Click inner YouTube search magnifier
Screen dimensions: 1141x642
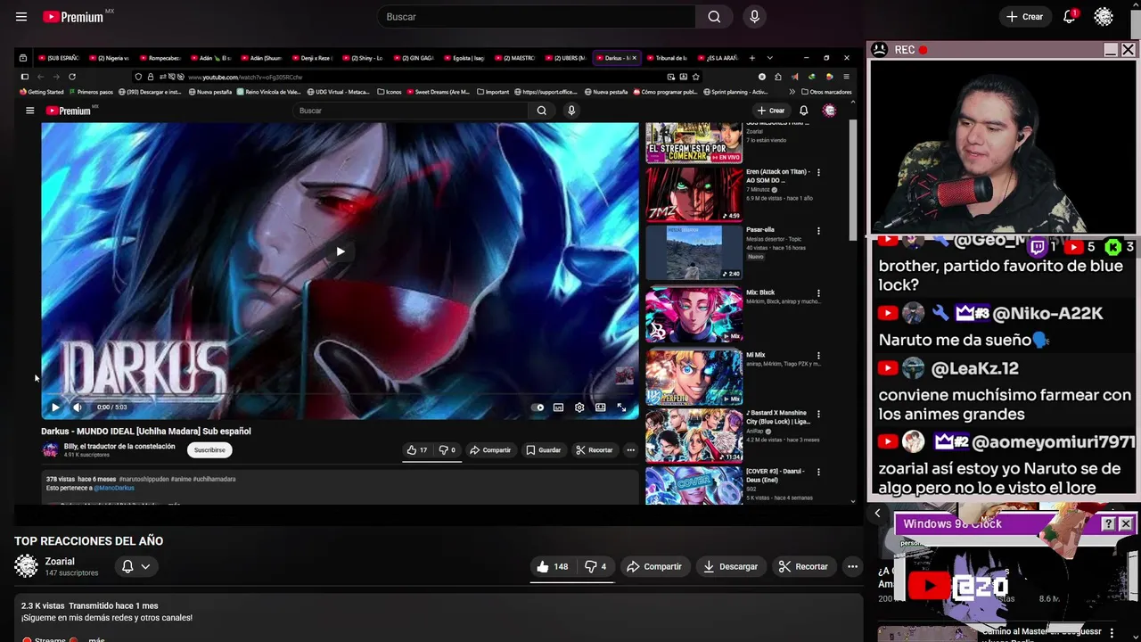click(x=541, y=111)
